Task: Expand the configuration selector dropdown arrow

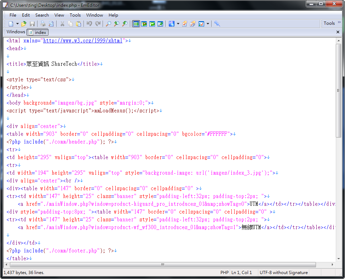Action: point(178,24)
